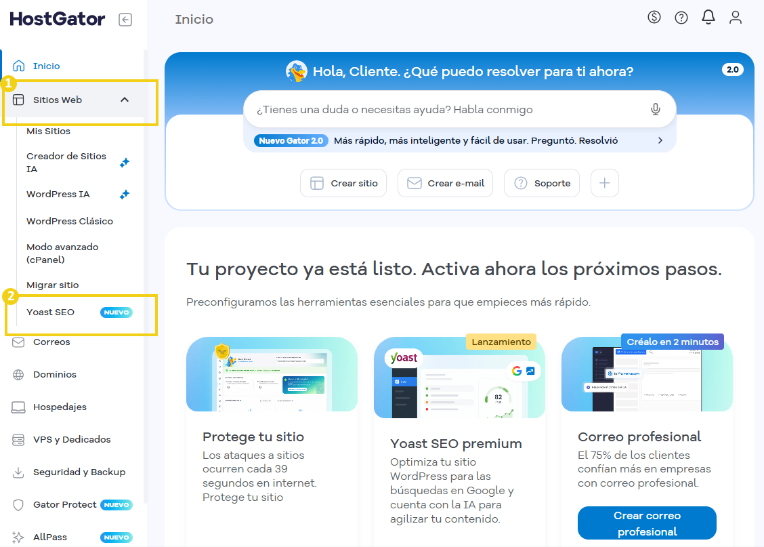Click the Gator Protect shield icon

(x=18, y=504)
